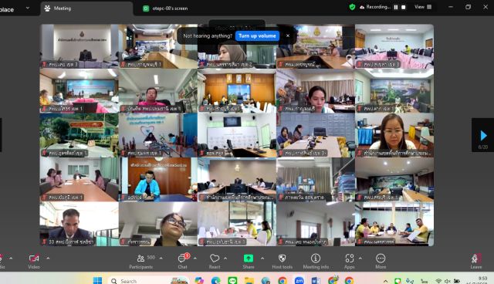The width and height of the screenshot is (494, 284).
Task: Expand apps options arrow
Action: point(360,259)
